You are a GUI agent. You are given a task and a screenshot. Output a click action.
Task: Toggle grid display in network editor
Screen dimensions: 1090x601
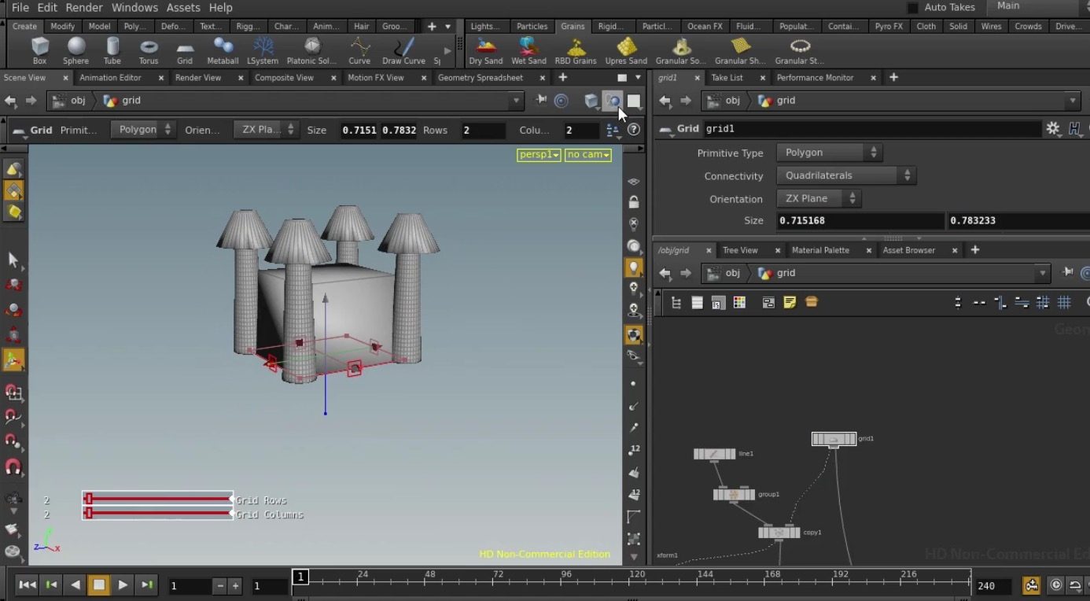pos(1064,302)
